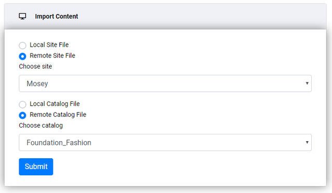Screen dimensions: 332x193
Task: Click the arrow on the Foundation_Fashion dropdown
Action: click(307, 142)
